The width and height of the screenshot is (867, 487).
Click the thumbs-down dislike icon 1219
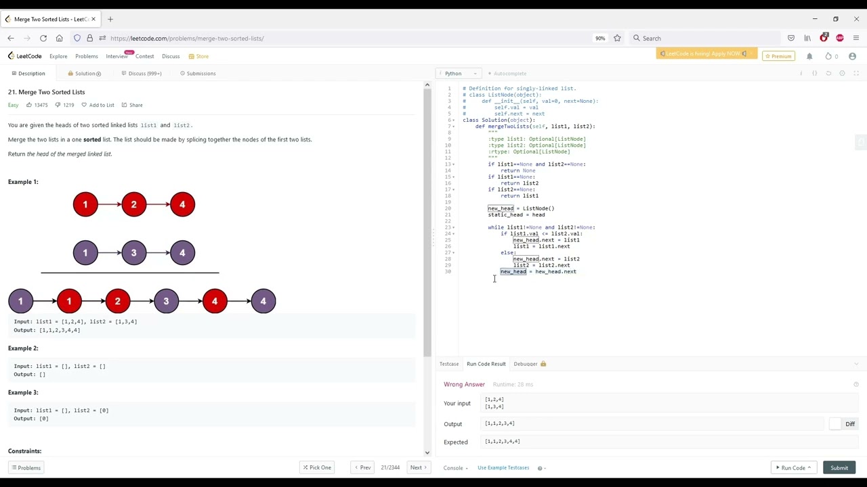point(58,105)
